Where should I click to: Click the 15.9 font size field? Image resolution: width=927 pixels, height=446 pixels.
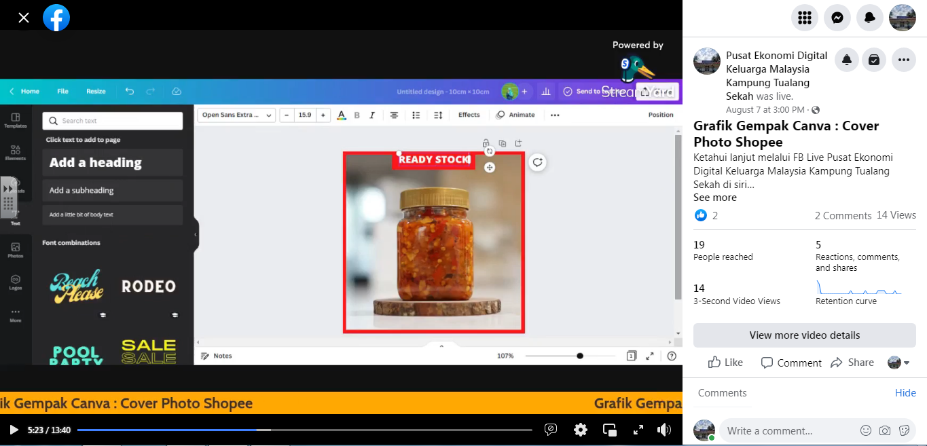305,115
